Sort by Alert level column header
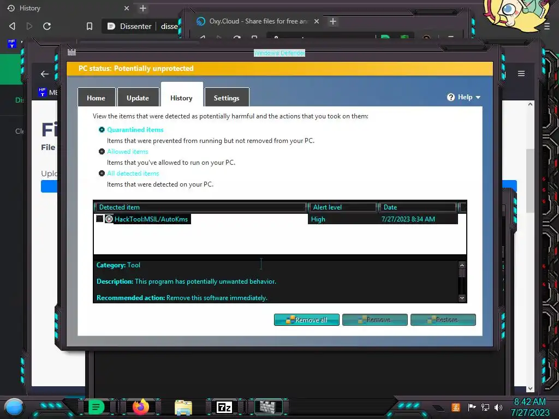 (x=343, y=207)
